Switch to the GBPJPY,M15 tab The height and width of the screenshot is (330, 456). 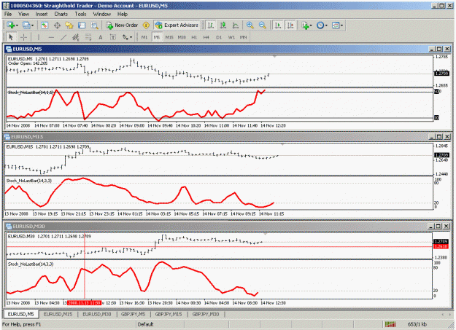coord(169,314)
